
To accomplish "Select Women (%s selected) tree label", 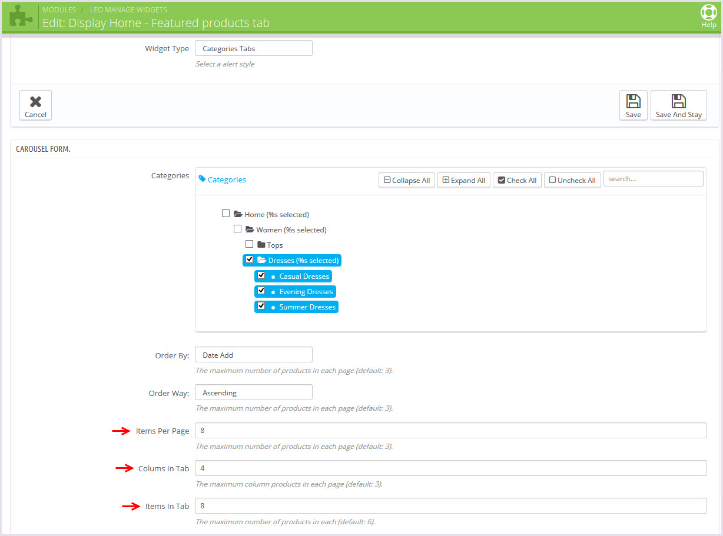I will [x=291, y=230].
